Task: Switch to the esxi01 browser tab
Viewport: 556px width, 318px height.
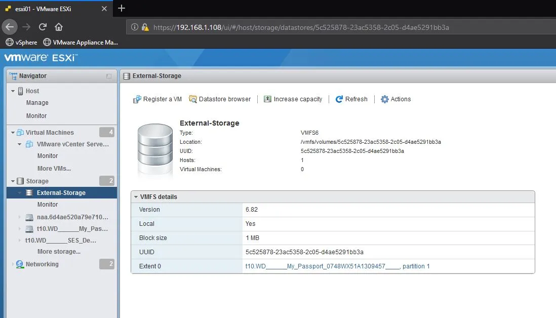Action: point(46,9)
